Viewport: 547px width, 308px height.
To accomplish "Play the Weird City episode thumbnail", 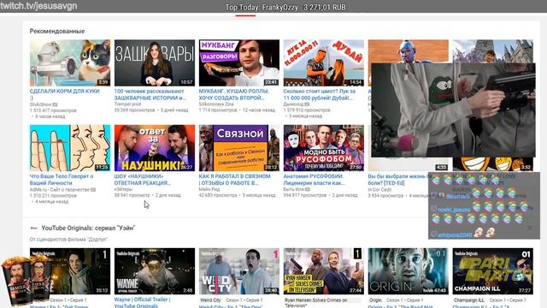I will tap(239, 271).
